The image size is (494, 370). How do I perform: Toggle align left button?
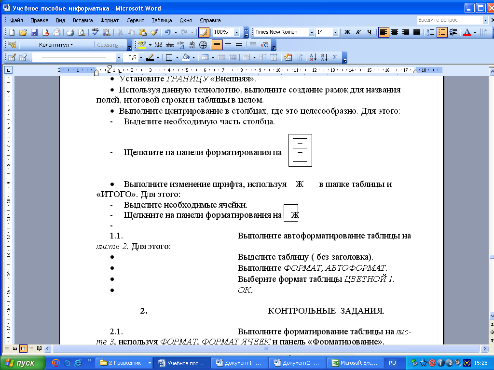click(x=384, y=32)
